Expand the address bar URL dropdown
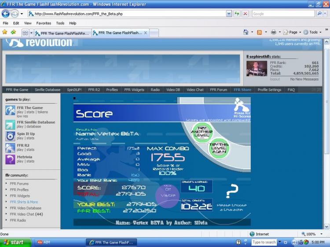 coord(229,14)
